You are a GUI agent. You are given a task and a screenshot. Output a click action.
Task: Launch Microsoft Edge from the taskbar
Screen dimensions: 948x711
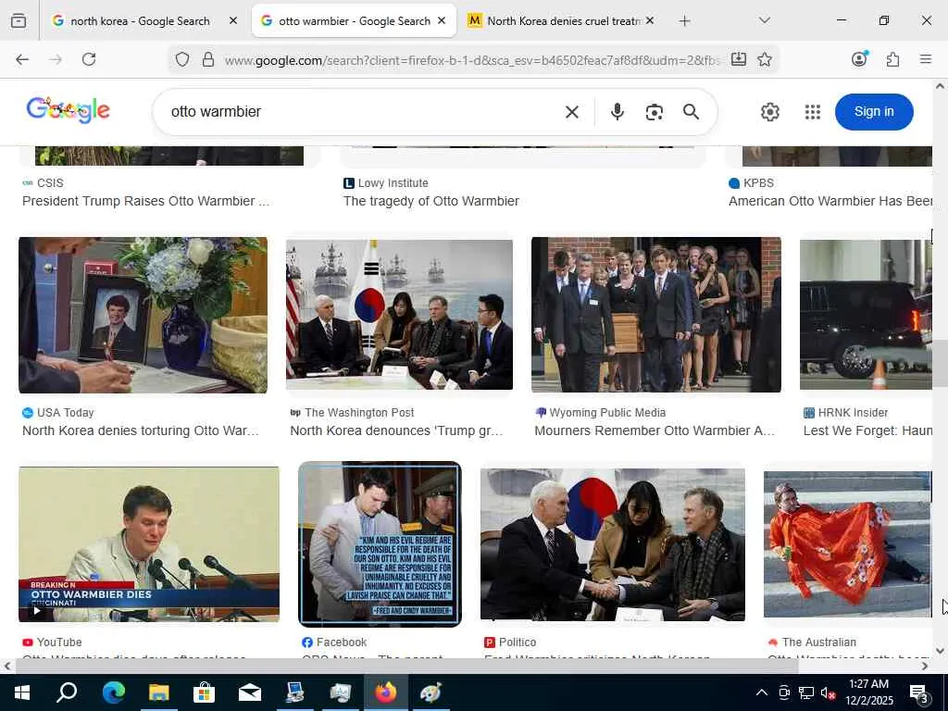[113, 692]
